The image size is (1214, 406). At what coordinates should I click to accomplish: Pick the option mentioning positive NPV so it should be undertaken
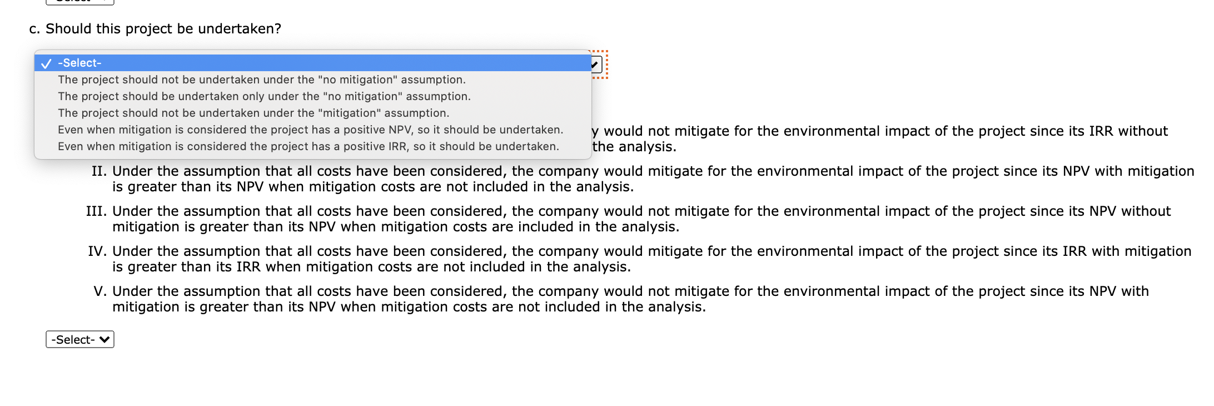click(x=310, y=130)
